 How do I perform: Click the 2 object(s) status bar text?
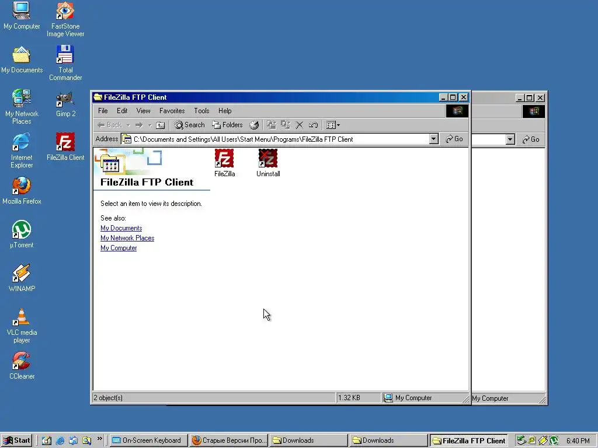108,398
